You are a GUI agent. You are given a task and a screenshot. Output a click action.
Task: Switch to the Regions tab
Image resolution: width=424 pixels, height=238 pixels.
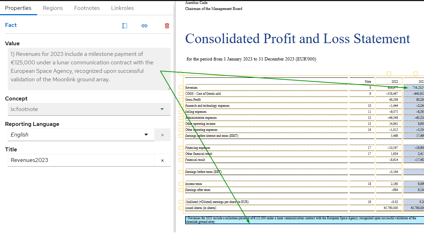pyautogui.click(x=53, y=8)
